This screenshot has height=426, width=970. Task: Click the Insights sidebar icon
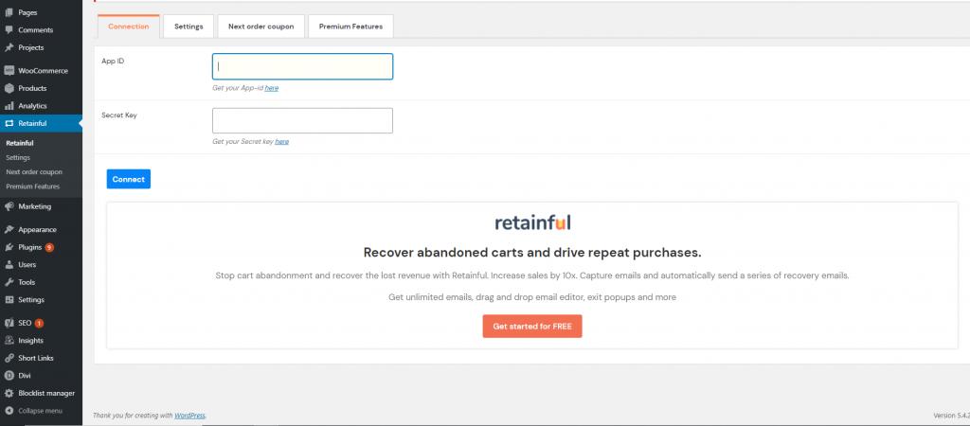click(9, 340)
